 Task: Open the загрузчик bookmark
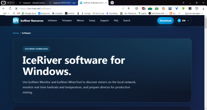click(44, 13)
